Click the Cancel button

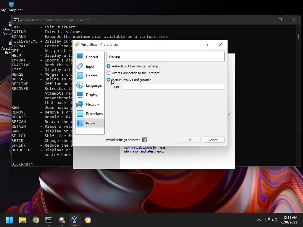214,140
